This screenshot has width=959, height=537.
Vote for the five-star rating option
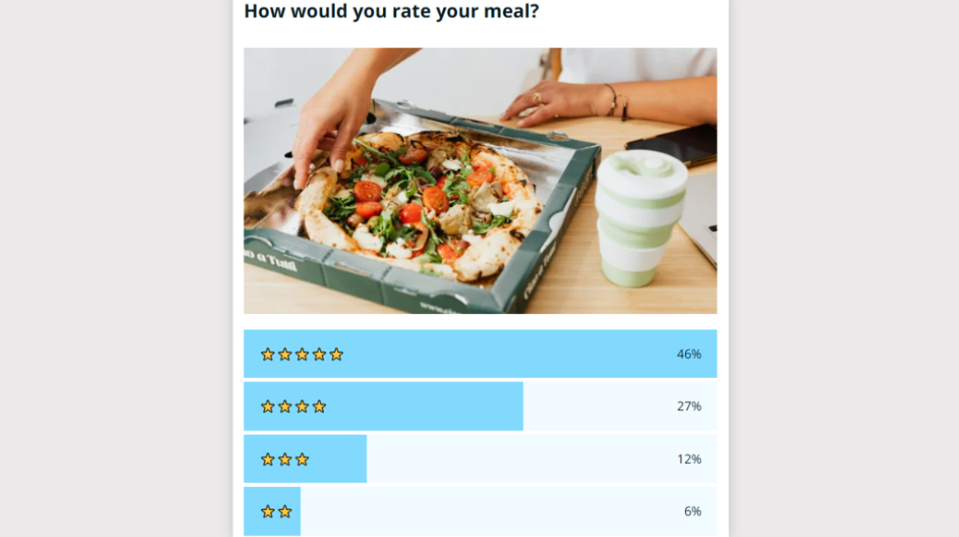coord(480,354)
